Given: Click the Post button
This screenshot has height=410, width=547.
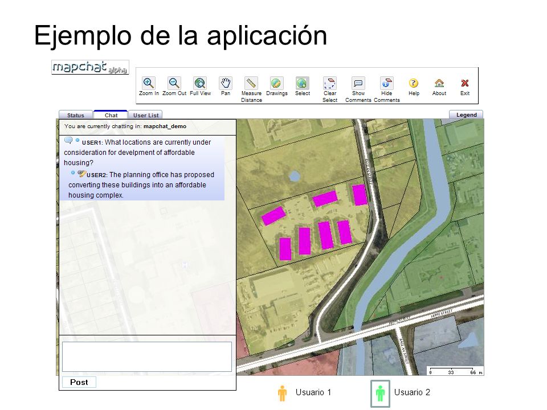Looking at the screenshot, I should pos(79,382).
